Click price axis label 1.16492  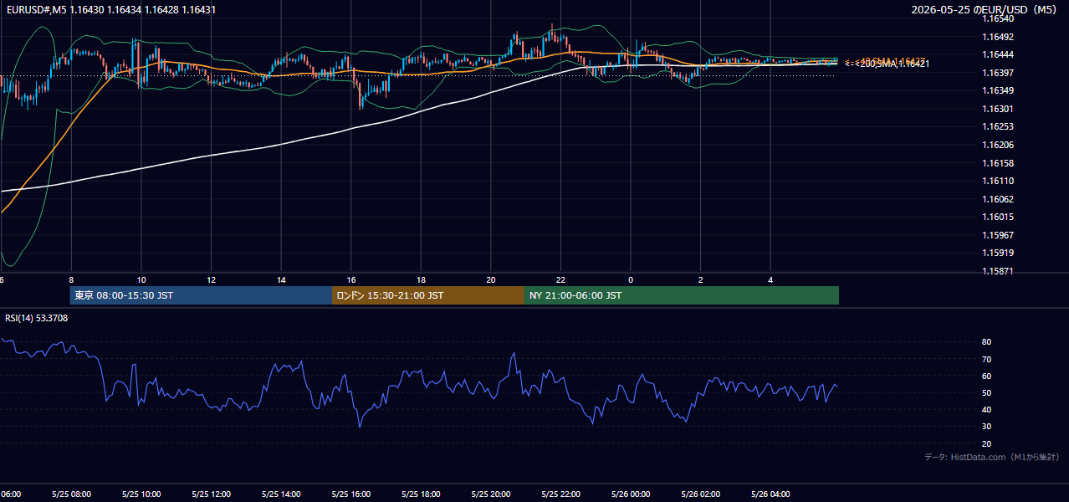(x=997, y=37)
